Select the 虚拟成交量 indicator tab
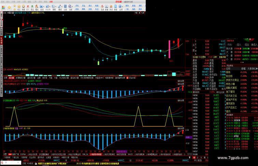 coord(31,78)
